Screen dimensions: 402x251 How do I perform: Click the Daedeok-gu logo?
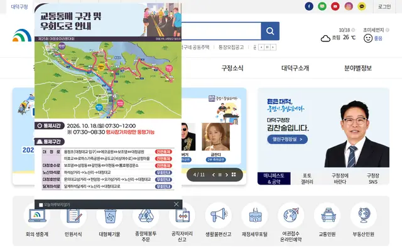22,35
